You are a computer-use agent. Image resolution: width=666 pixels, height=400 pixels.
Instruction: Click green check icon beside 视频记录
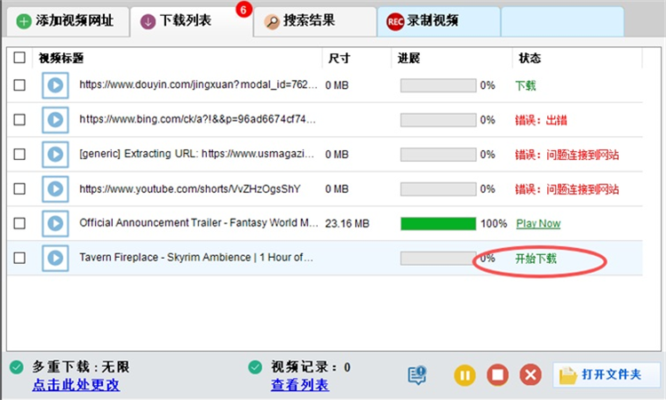pos(255,367)
